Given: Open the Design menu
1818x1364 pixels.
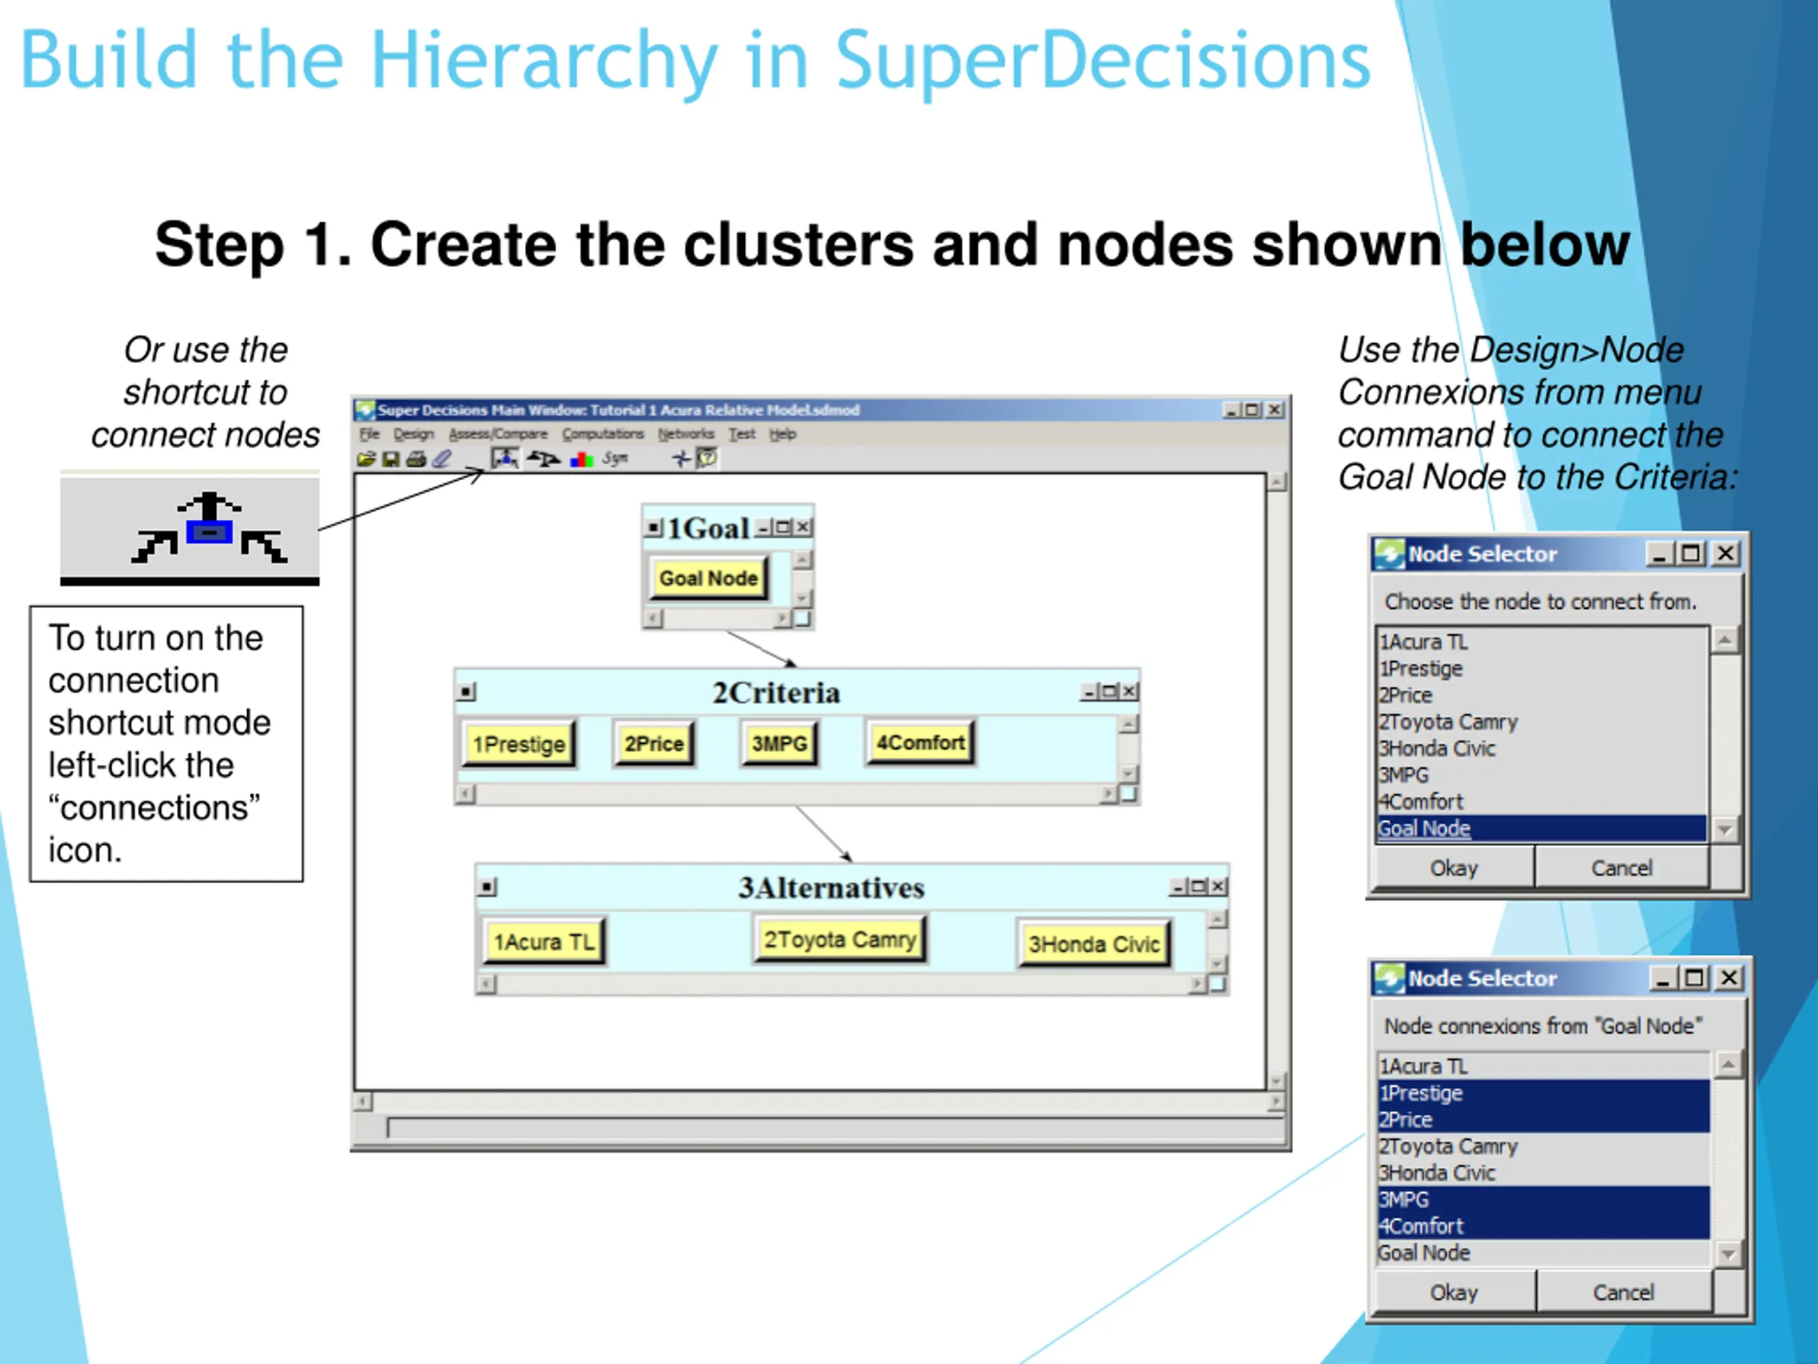Looking at the screenshot, I should click(x=413, y=433).
